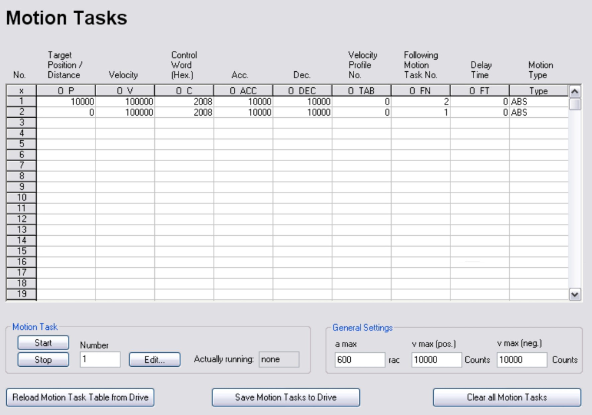Click the O_P column header
Image resolution: width=592 pixels, height=415 pixels.
point(66,91)
